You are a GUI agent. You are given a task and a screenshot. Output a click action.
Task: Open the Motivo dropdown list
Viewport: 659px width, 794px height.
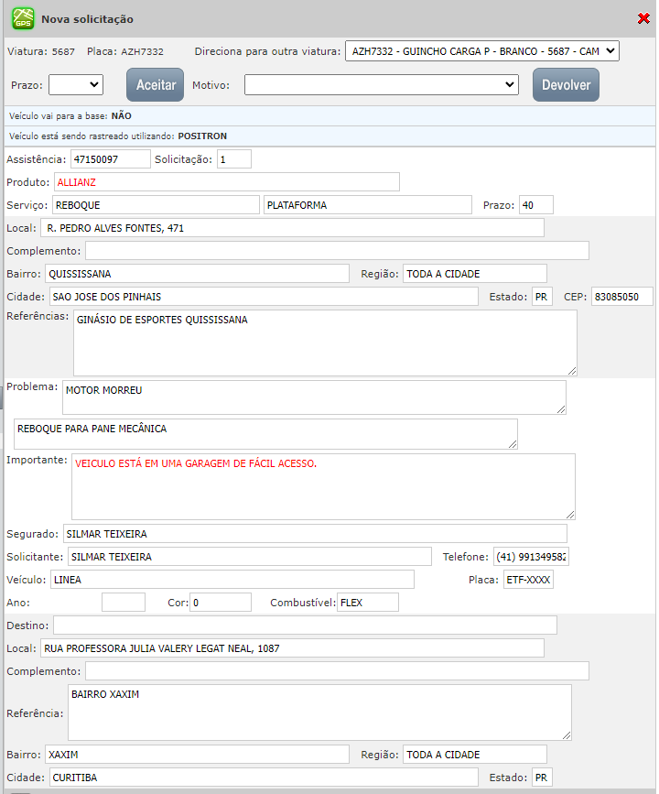[x=382, y=85]
